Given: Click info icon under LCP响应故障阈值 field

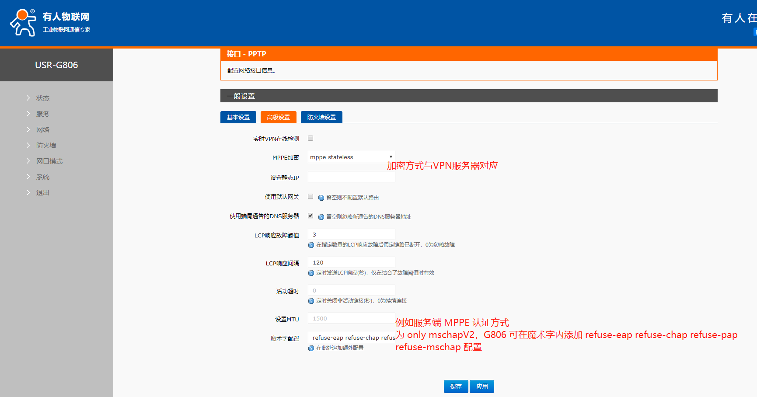Looking at the screenshot, I should pyautogui.click(x=311, y=245).
